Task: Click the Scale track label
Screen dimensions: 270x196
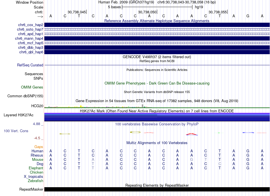Action: pyautogui.click(x=38, y=7)
